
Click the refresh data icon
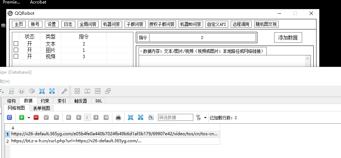[x=9, y=117]
